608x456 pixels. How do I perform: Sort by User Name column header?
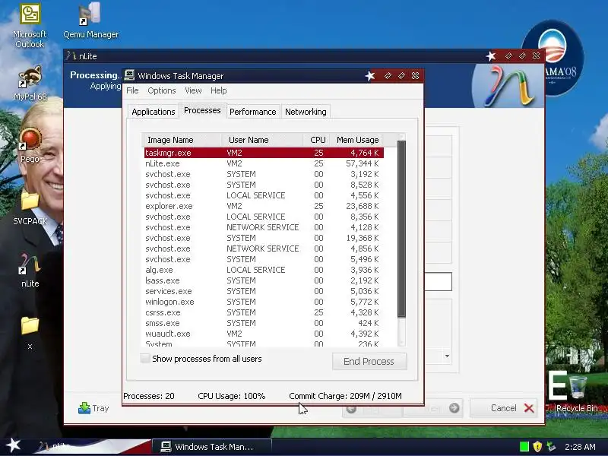[x=262, y=140]
